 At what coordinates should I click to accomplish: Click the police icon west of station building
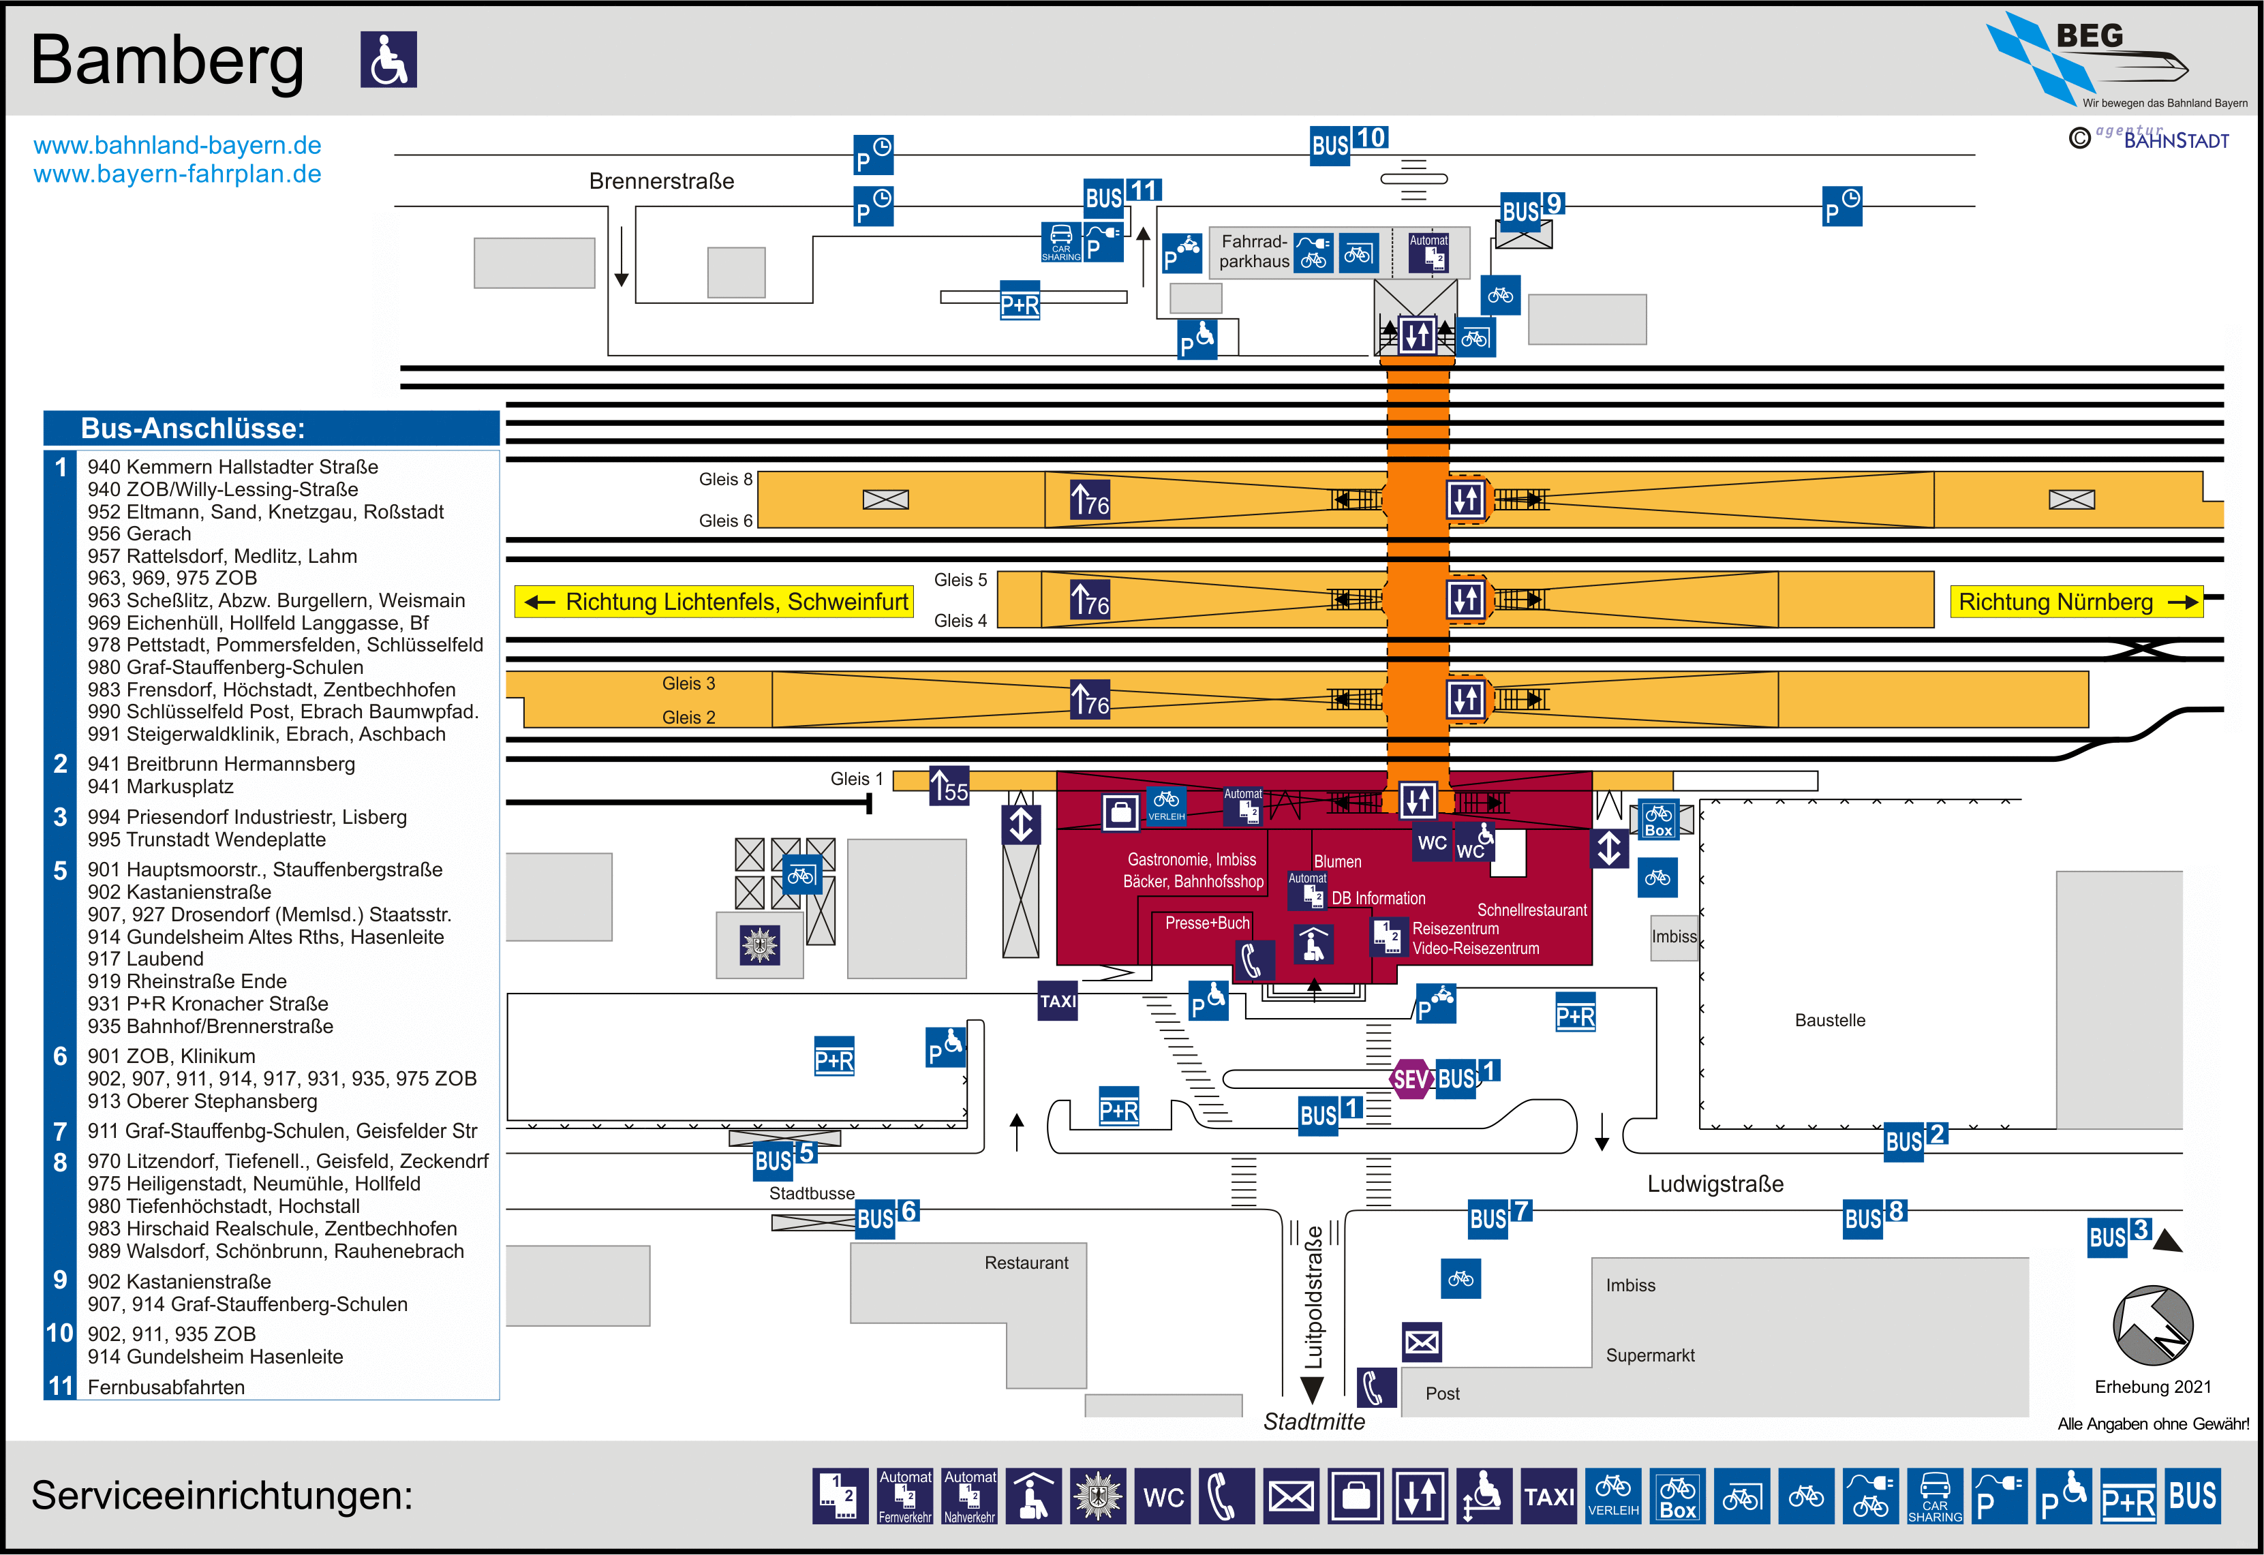[760, 945]
